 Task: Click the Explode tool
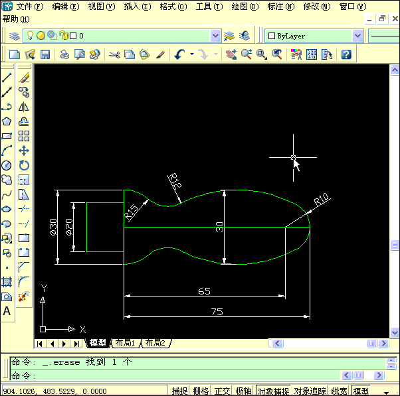[x=24, y=297]
